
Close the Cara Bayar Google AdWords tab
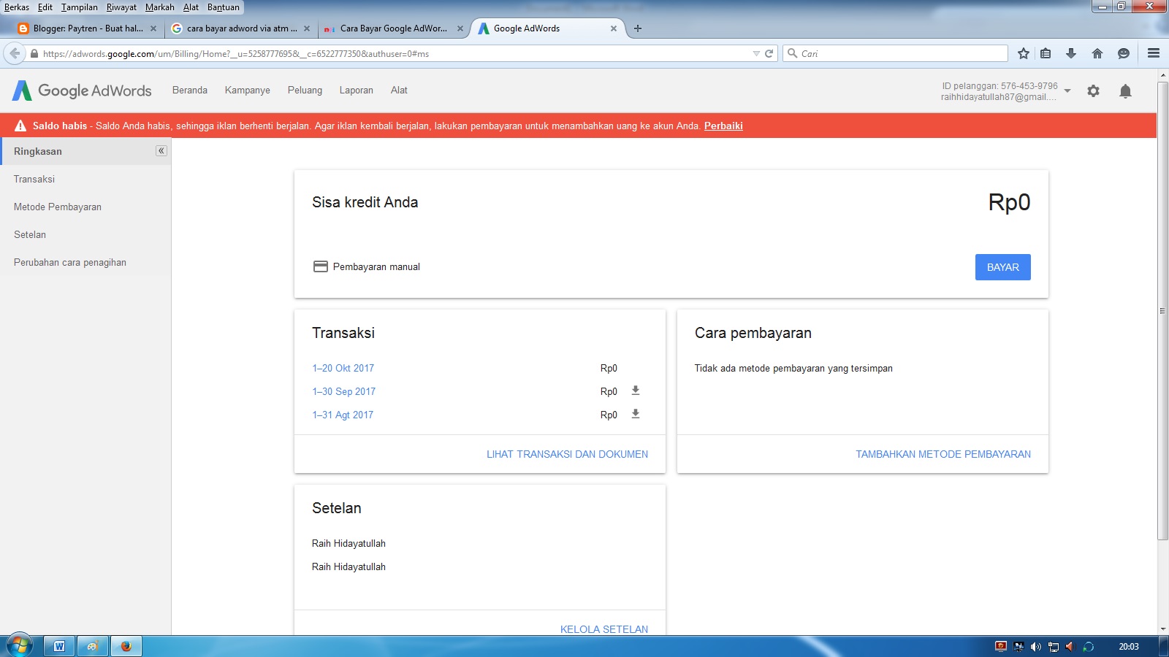tap(460, 28)
